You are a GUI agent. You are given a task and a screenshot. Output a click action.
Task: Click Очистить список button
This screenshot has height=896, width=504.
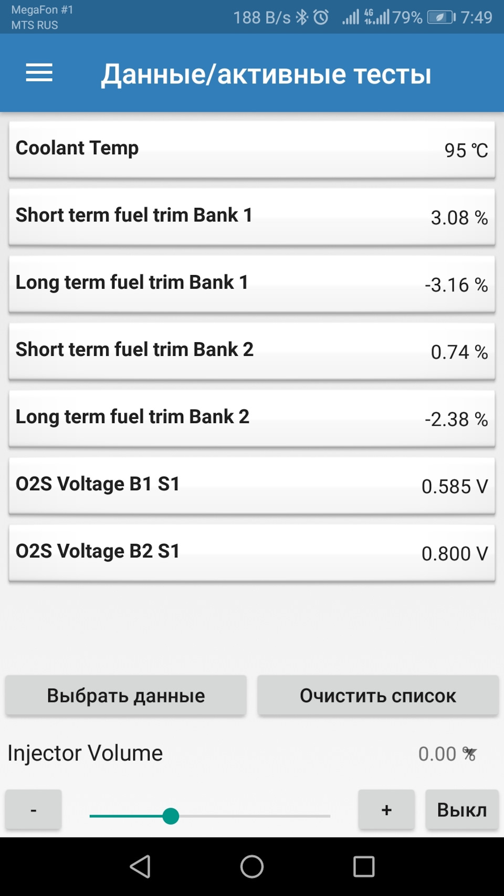point(378,695)
